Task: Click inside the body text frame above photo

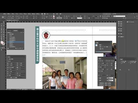Action: click(65, 48)
